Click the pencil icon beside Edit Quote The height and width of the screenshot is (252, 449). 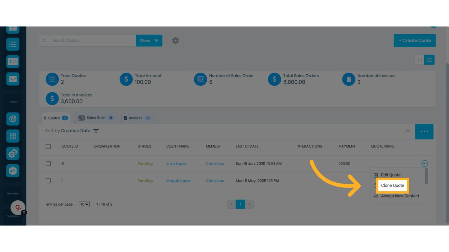coord(376,175)
